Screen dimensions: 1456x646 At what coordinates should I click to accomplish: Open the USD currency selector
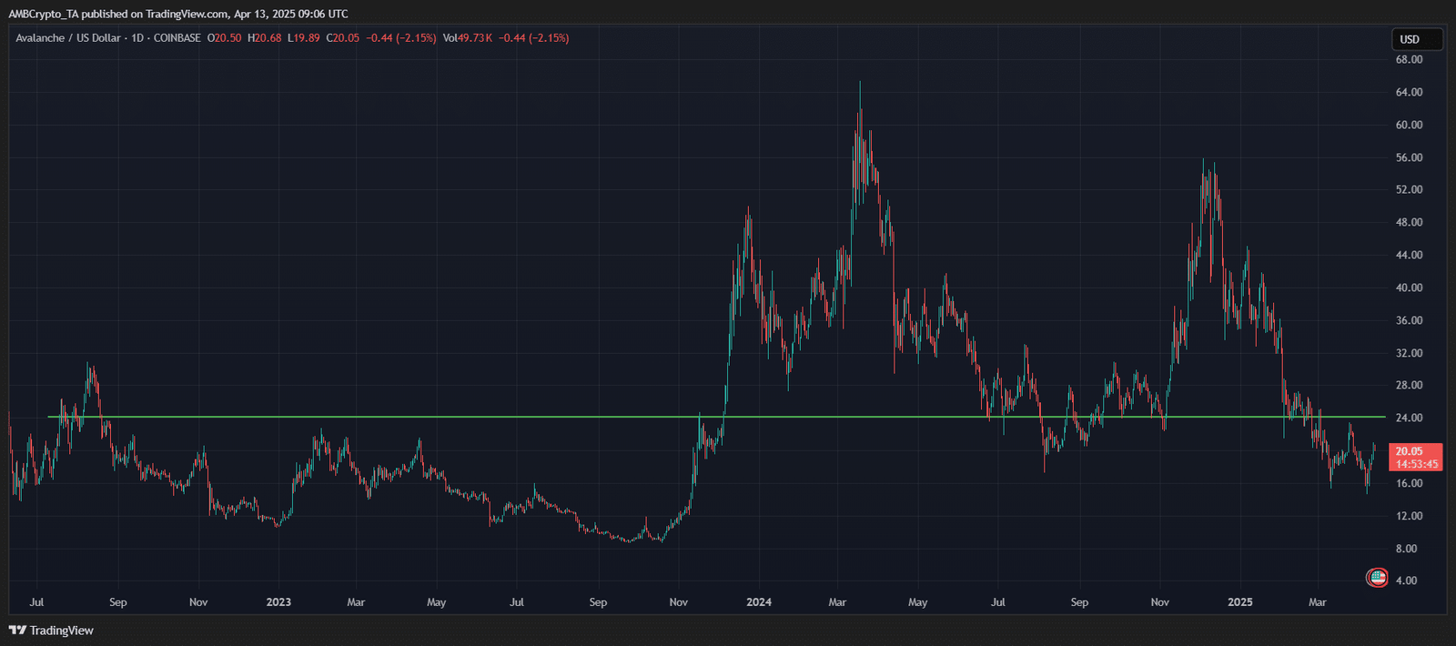tap(1416, 39)
